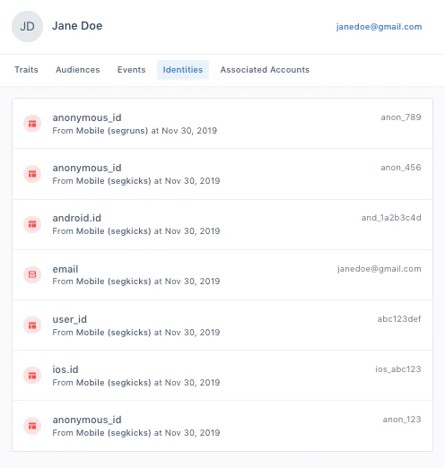Click the envelope icon for email identity
The height and width of the screenshot is (468, 445).
click(32, 274)
